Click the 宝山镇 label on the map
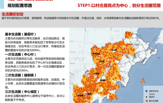This screenshot has height=103, width=163. click(x=114, y=50)
